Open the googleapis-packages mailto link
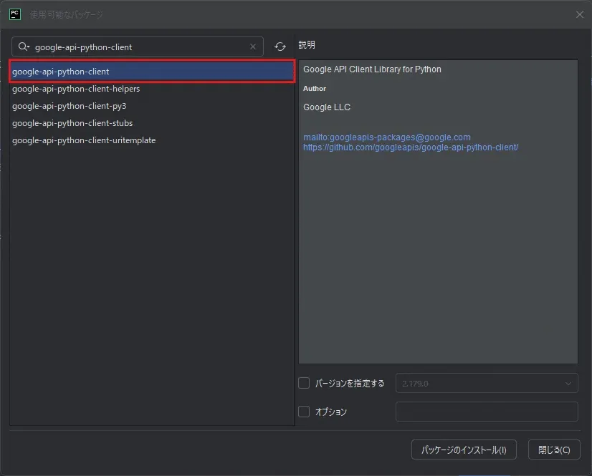Image resolution: width=592 pixels, height=476 pixels. [386, 137]
